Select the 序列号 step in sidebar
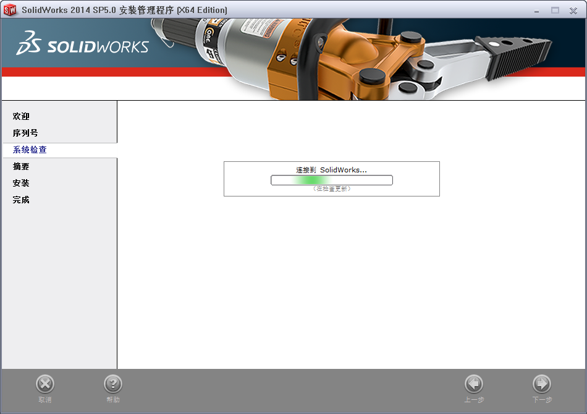Viewport: 587px width, 414px height. [x=25, y=133]
